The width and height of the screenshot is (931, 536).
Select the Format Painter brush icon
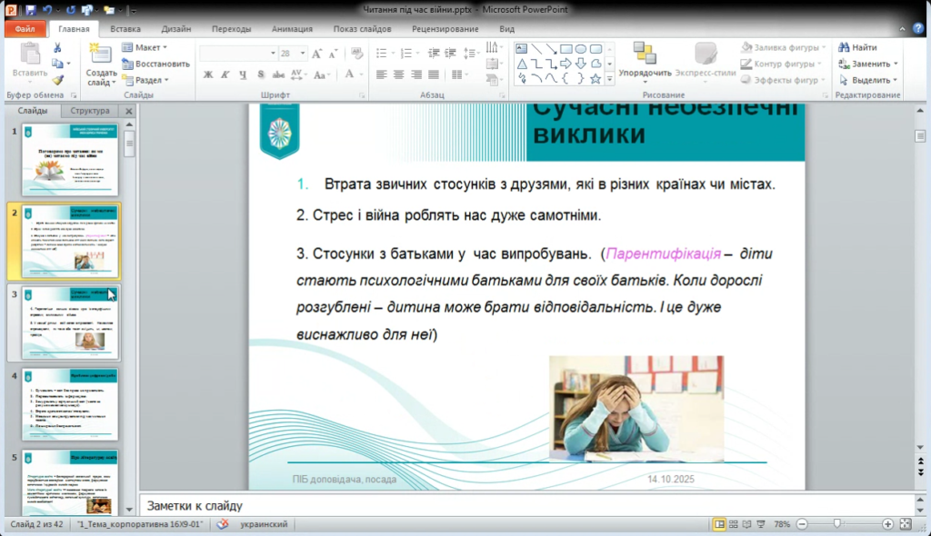pos(58,80)
